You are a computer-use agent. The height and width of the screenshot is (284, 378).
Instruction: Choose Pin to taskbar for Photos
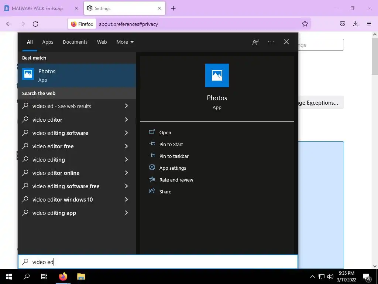point(174,156)
